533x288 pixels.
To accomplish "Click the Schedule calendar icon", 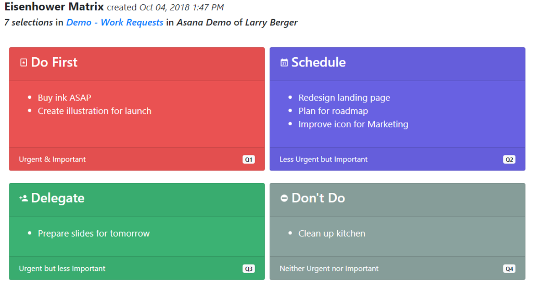I will pyautogui.click(x=284, y=63).
